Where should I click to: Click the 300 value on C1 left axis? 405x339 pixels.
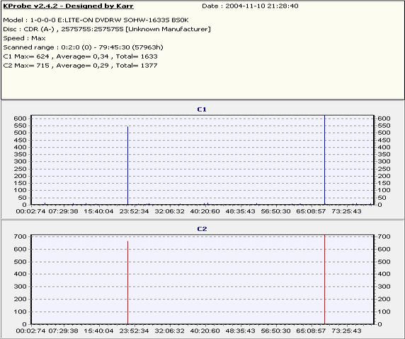click(21, 162)
